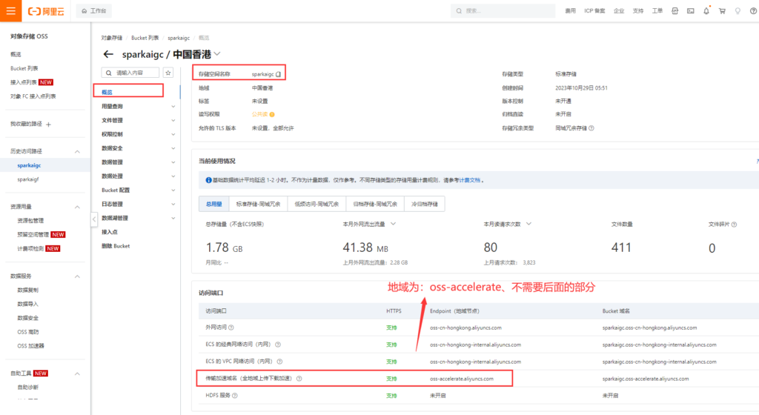Open the bucket region dropdown chevron
Screen dimensions: 759x415
coord(217,54)
